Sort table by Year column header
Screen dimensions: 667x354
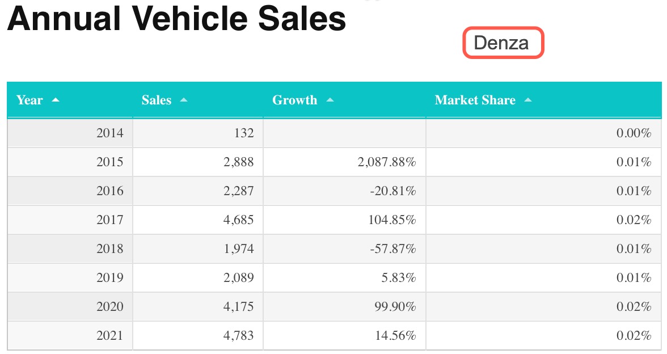click(x=29, y=100)
